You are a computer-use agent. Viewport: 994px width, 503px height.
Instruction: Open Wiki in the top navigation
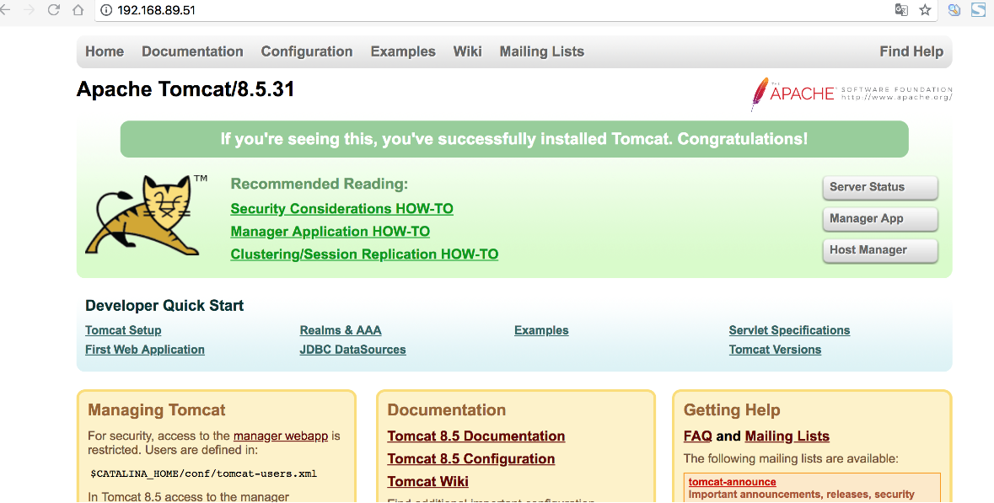click(x=467, y=51)
